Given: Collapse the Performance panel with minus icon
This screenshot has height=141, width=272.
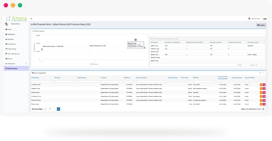Looking at the screenshot, I should (264, 31).
